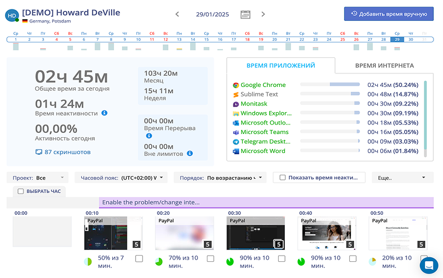Click the 00:30 activity pie icon
The image size is (443, 278).
(x=230, y=262)
